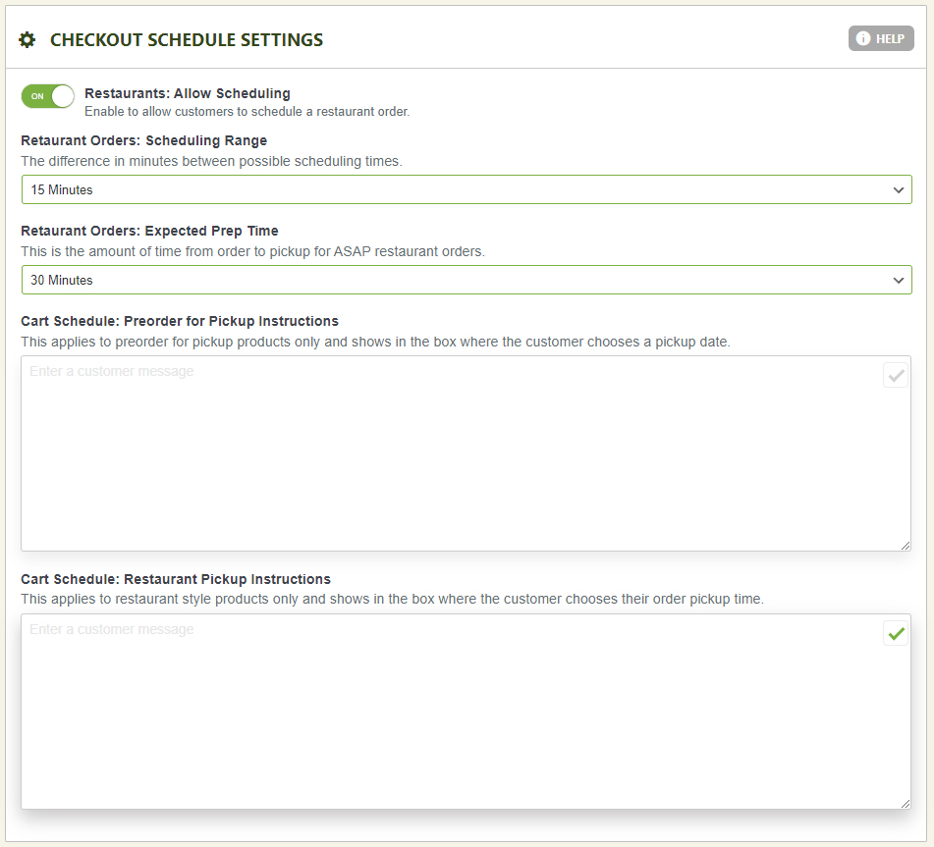Click resize handle of Preorder Pickup Instructions textarea
Screen dimensions: 934x847
[905, 545]
